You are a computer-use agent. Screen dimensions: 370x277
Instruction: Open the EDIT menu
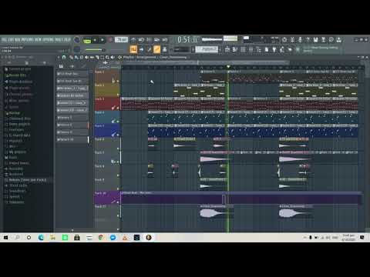(11, 40)
